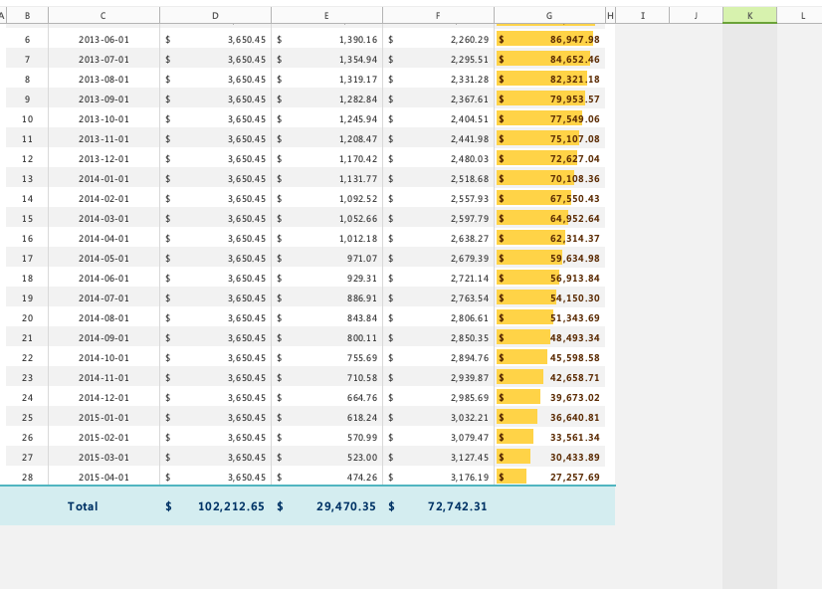Select interest cell 1,245.94
Image resolution: width=822 pixels, height=589 pixels.
326,119
